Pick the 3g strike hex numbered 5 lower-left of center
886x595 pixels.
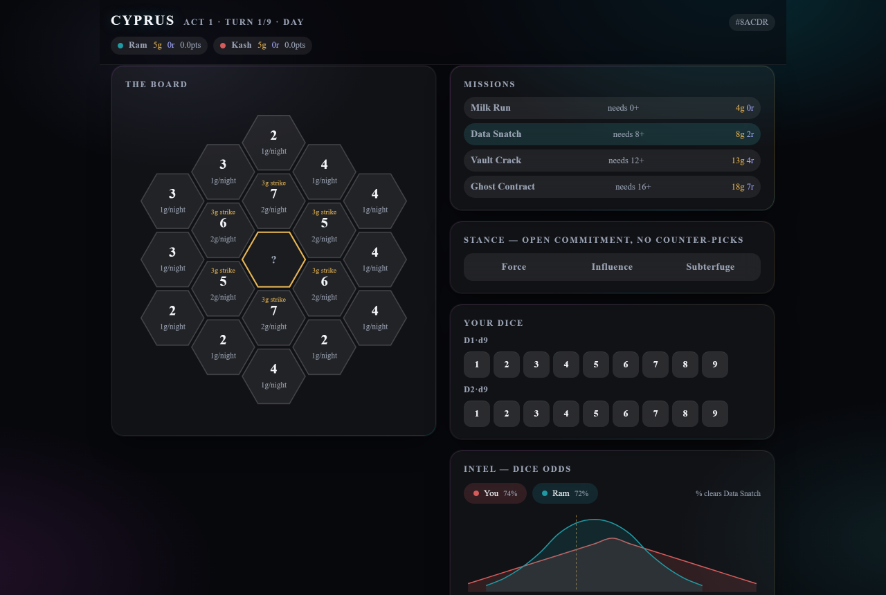(x=223, y=289)
